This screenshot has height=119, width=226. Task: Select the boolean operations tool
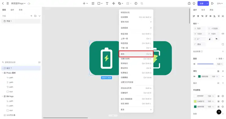(120, 3)
